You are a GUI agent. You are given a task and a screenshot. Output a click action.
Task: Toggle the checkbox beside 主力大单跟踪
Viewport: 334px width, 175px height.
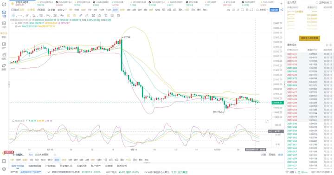pyautogui.click(x=55, y=155)
